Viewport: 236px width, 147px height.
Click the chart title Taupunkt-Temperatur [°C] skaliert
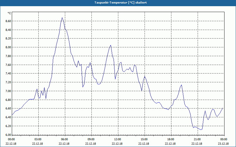121,3
